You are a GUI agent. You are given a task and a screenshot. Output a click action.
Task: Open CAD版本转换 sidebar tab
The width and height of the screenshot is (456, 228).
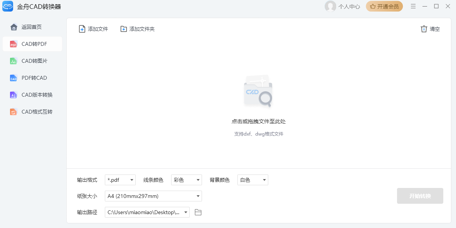click(x=32, y=95)
